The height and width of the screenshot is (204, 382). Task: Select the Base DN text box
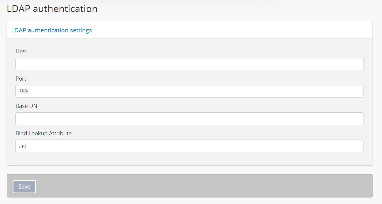tap(189, 119)
